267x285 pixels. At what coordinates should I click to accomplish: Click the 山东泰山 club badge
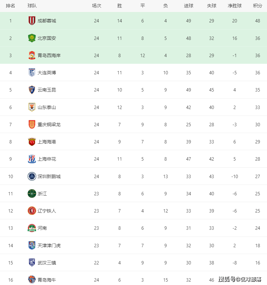coord(32,107)
